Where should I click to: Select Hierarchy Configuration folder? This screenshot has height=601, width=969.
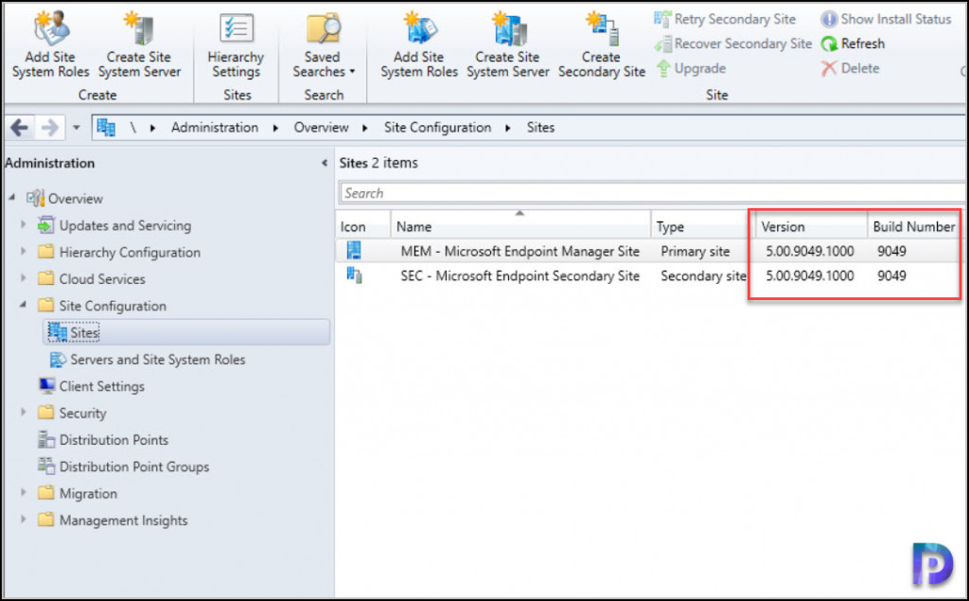[118, 253]
